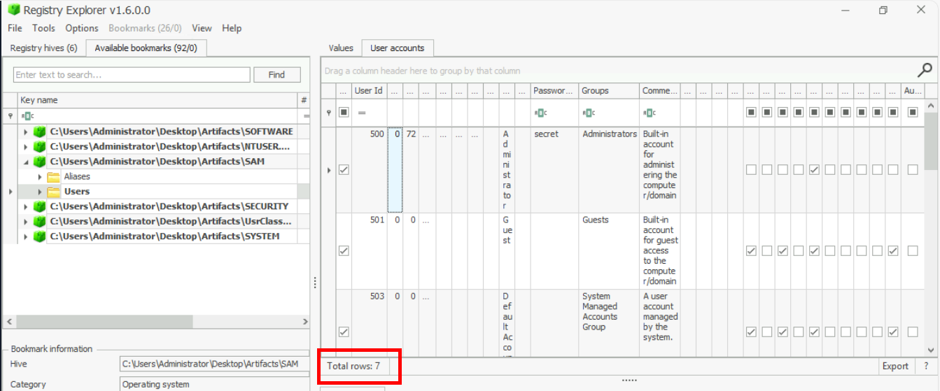Click the SECURITY hive green cube icon
940x391 pixels.
[41, 206]
